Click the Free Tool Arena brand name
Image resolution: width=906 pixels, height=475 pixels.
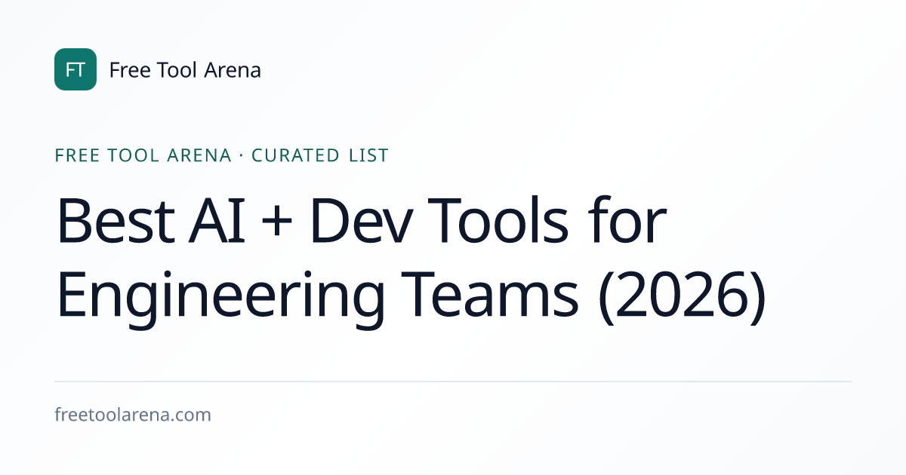click(185, 70)
